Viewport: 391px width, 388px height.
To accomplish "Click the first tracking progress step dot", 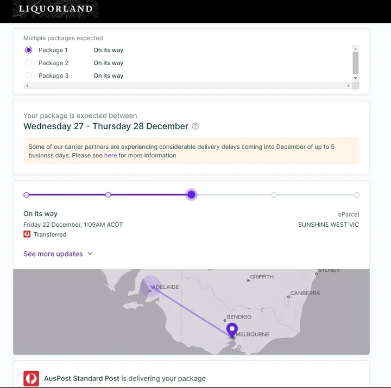I will point(26,195).
